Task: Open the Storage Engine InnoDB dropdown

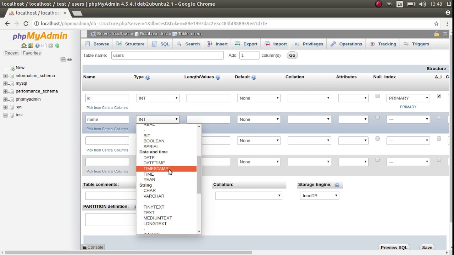Action: pos(320,196)
